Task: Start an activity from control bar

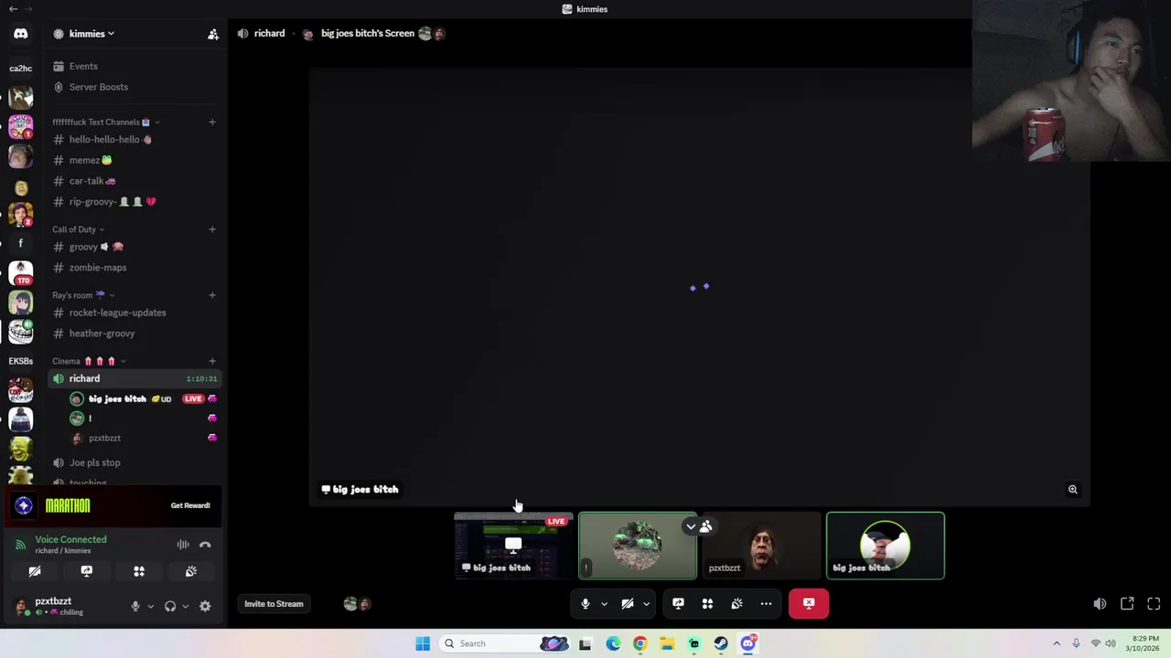Action: (x=707, y=603)
